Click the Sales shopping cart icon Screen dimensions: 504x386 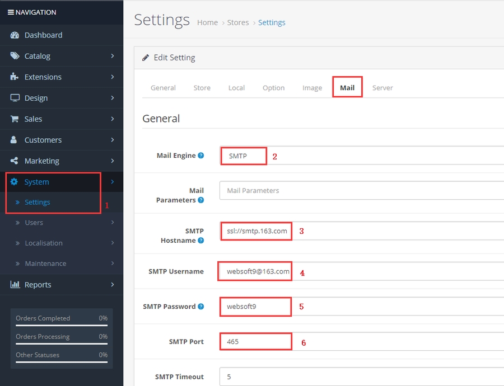pyautogui.click(x=15, y=119)
